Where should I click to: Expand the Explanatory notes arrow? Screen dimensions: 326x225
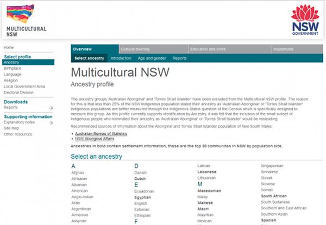[x=51, y=123]
